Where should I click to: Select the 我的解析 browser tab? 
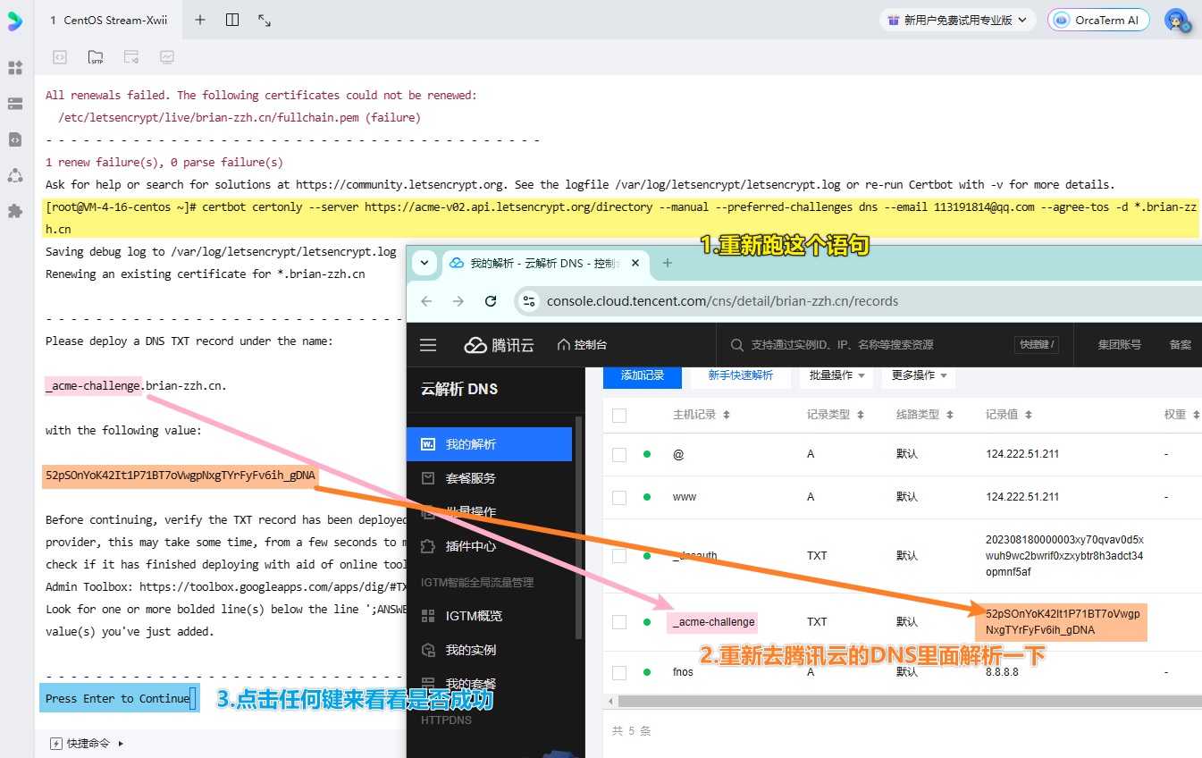543,263
